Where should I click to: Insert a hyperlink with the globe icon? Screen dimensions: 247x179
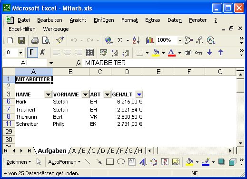pyautogui.click(x=109, y=40)
